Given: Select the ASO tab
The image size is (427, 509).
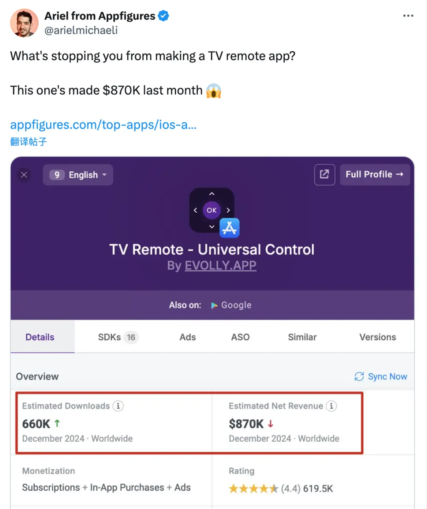Looking at the screenshot, I should (240, 337).
